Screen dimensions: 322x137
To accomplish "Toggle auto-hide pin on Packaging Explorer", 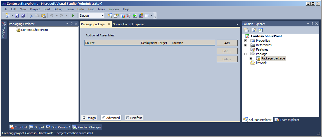I will pos(72,24).
